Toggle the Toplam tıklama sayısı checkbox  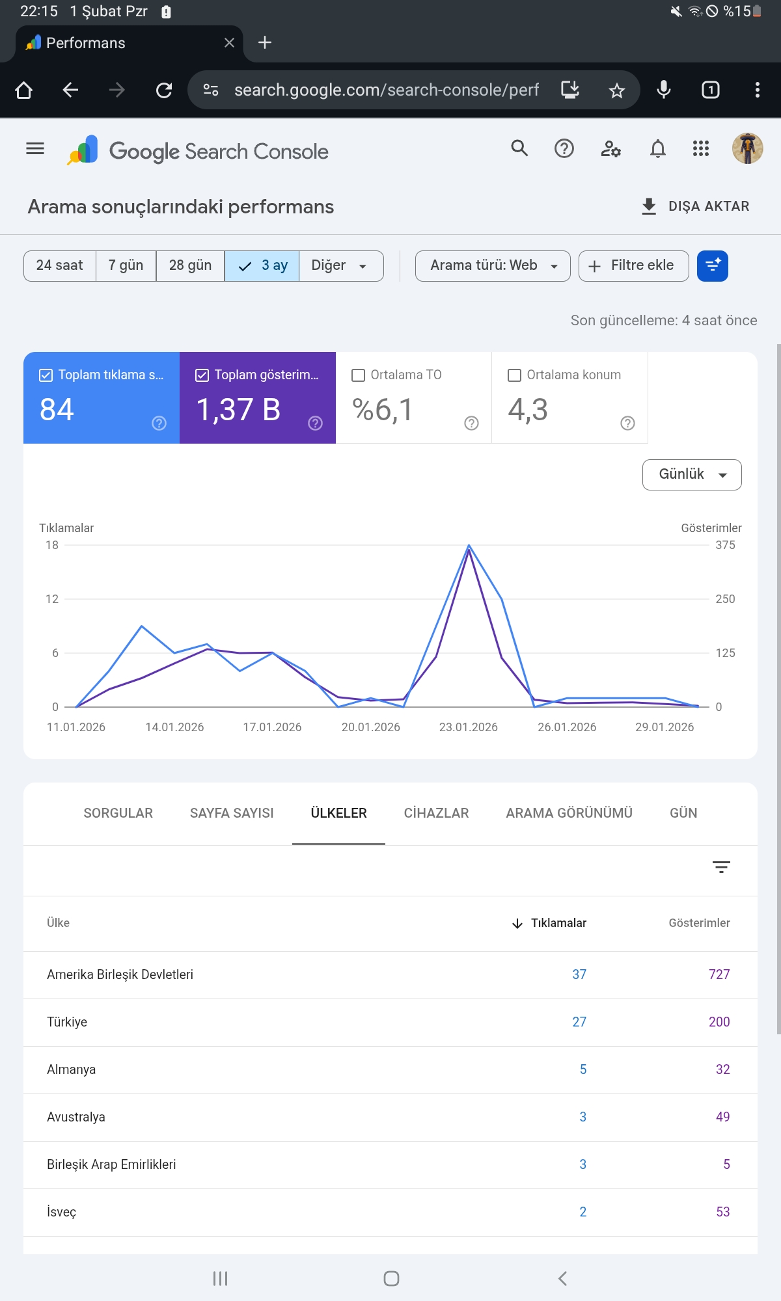pyautogui.click(x=46, y=375)
